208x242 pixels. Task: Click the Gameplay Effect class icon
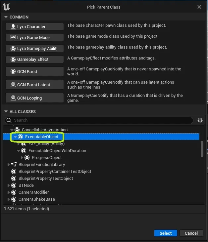[x=13, y=60]
